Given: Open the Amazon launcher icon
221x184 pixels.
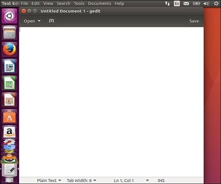Looking at the screenshot, I should click(10, 132).
